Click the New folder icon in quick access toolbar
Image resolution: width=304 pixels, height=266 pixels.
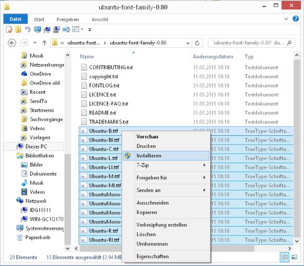click(18, 29)
